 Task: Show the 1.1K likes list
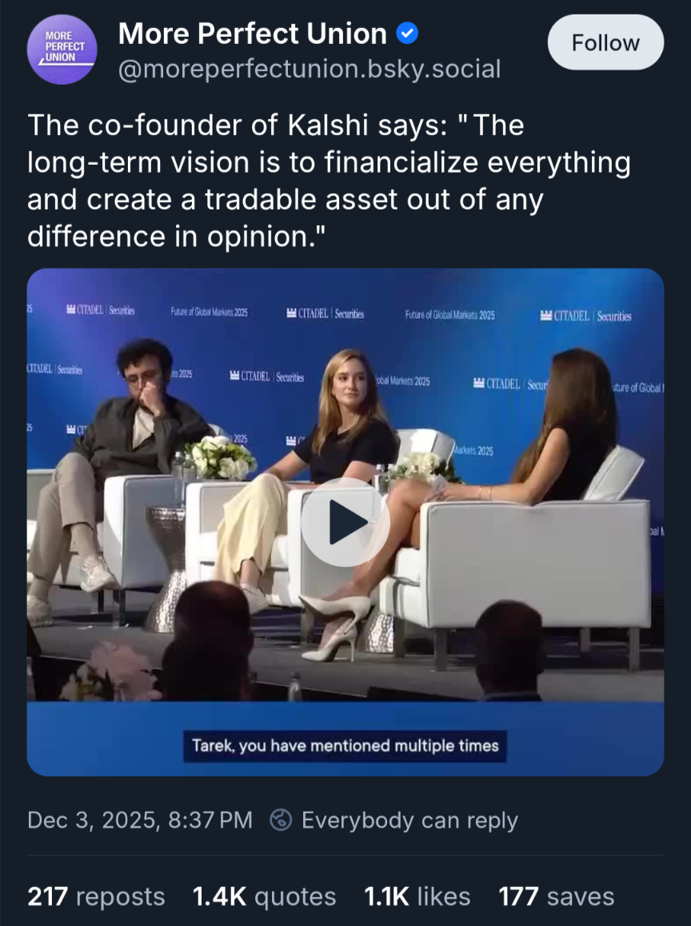click(417, 896)
